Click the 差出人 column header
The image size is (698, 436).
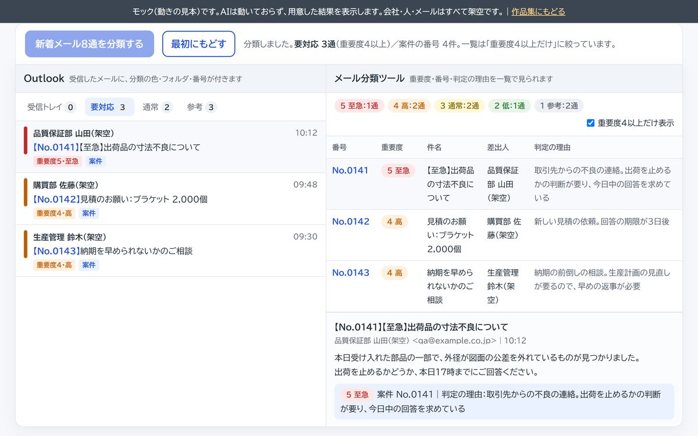click(x=498, y=148)
